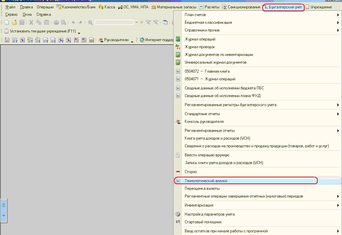342x235 pixels.
Task: Open Универсальный журнал документов
Action: point(258,62)
